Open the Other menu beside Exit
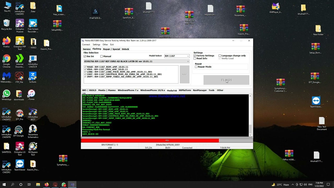 click(x=105, y=45)
